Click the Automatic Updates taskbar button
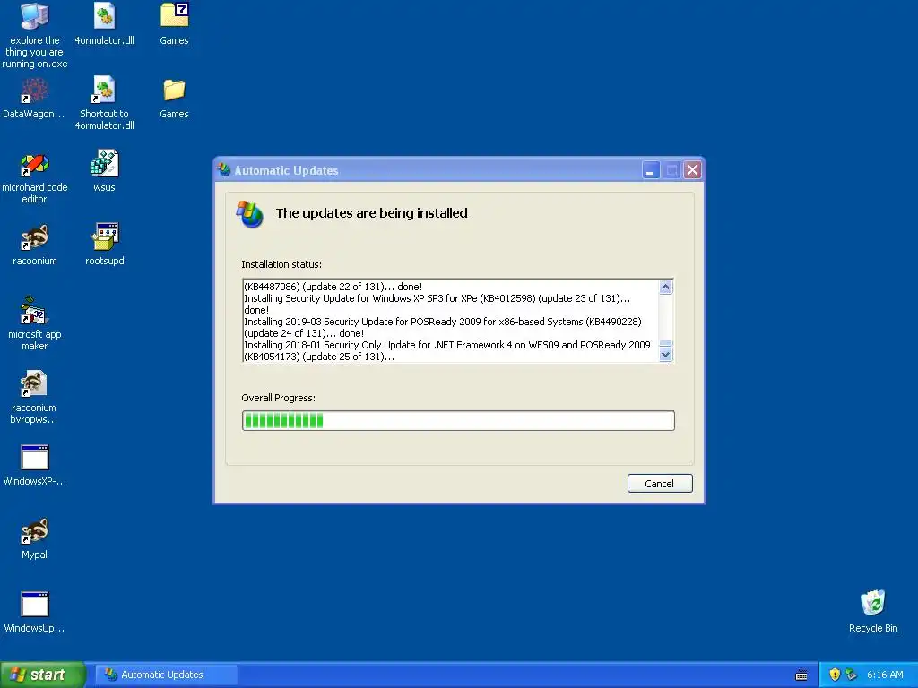 click(x=167, y=675)
